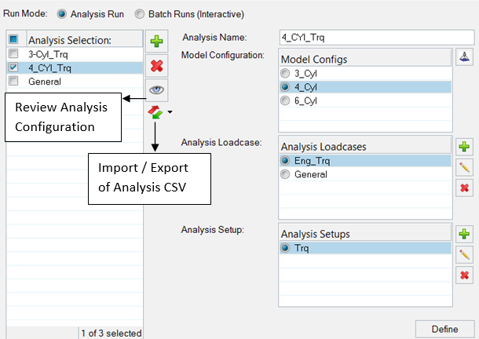Toggle the select-all Analysis Selection checkbox
Screen dimensions: 479x339
pyautogui.click(x=13, y=39)
